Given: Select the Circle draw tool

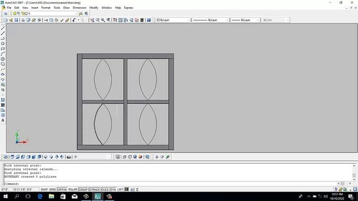Looking at the screenshot, I should coord(3,59).
